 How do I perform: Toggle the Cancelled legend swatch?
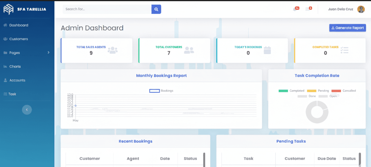pos(336,91)
